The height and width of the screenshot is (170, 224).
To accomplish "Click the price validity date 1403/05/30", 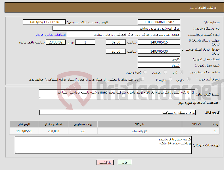I will [x=159, y=51].
